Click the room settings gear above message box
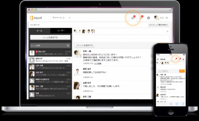 (167, 31)
